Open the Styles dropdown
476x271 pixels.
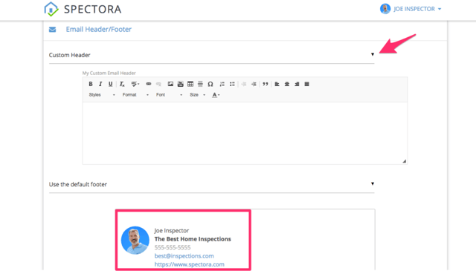tap(102, 95)
